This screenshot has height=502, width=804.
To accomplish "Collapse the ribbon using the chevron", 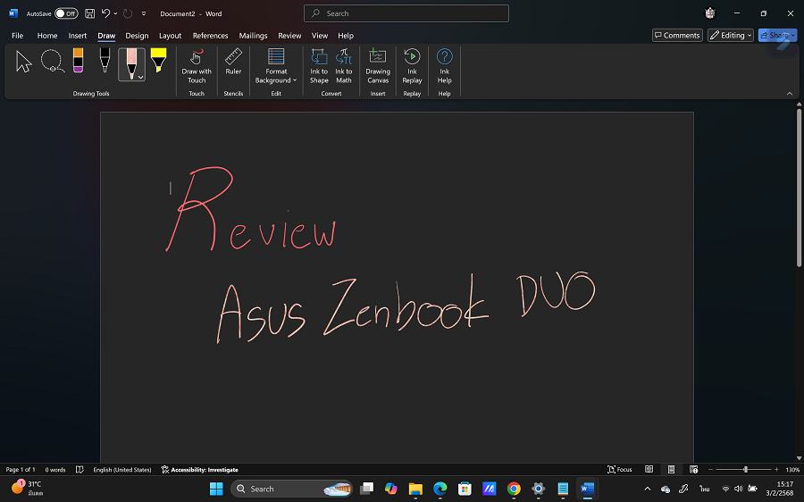I will [790, 93].
